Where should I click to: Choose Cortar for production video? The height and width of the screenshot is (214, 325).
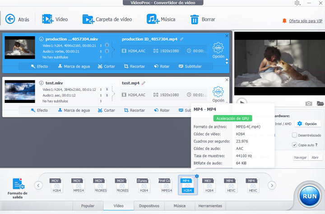click(x=107, y=66)
